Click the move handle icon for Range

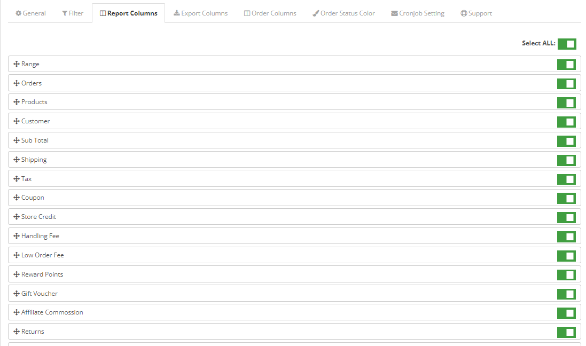coord(17,64)
